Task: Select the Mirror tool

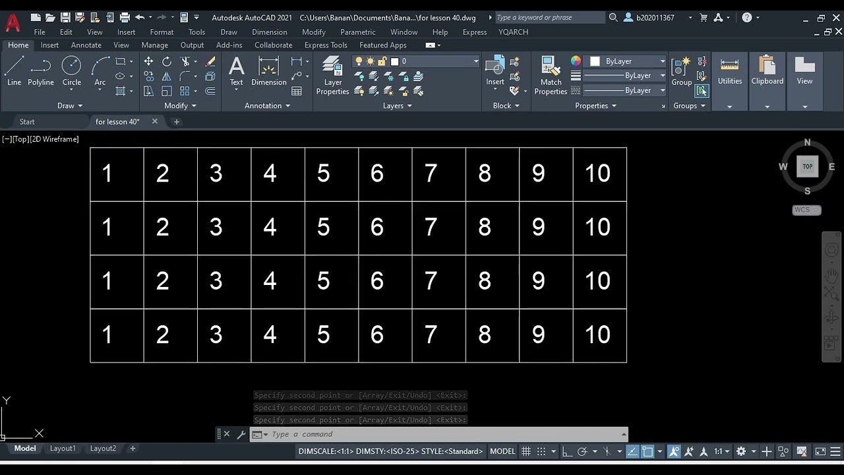Action: click(167, 77)
